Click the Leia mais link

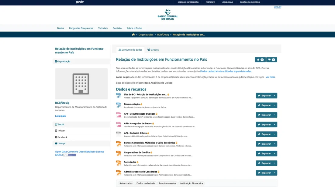60,116
